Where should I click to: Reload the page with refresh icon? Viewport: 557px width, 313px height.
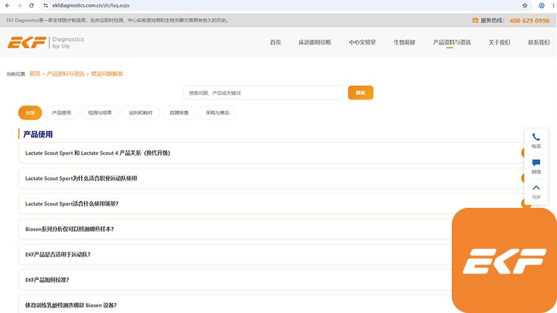(32, 6)
